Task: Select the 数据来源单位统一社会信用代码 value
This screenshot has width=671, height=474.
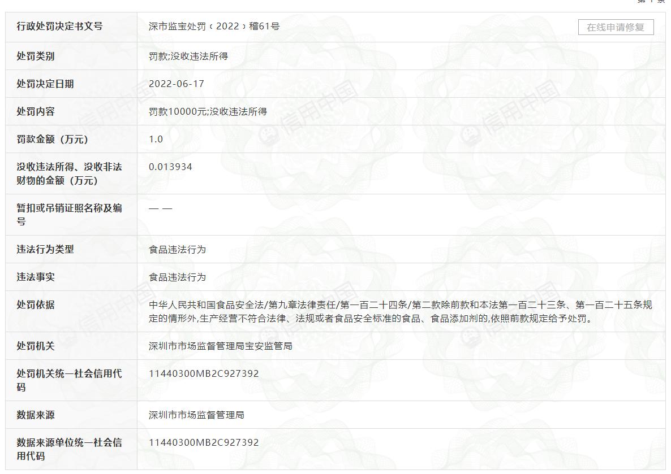Action: click(203, 442)
